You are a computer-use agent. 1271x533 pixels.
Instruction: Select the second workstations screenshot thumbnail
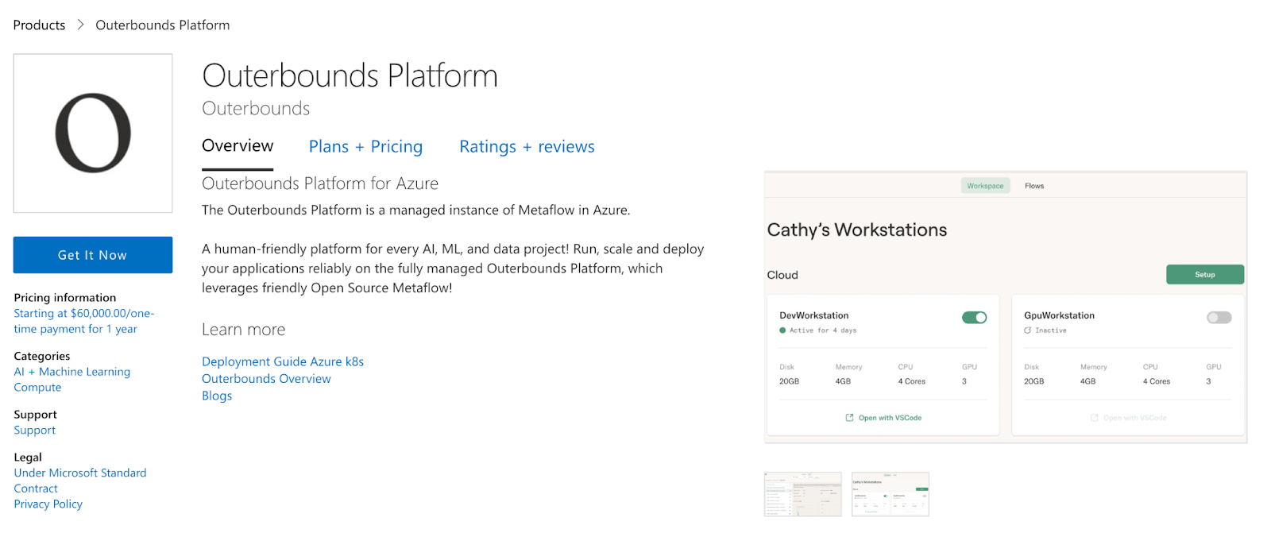click(890, 494)
